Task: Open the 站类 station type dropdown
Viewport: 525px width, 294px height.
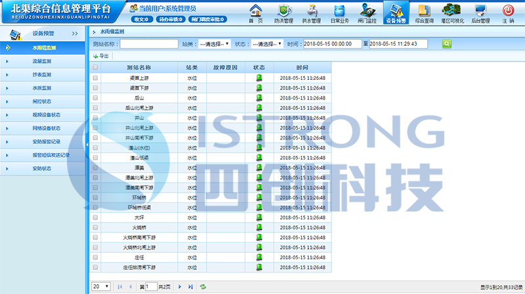Action: point(215,44)
